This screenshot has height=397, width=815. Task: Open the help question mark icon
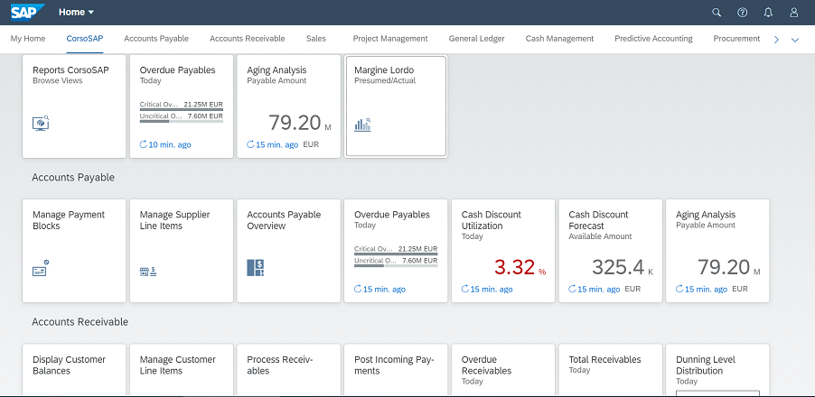tap(742, 13)
